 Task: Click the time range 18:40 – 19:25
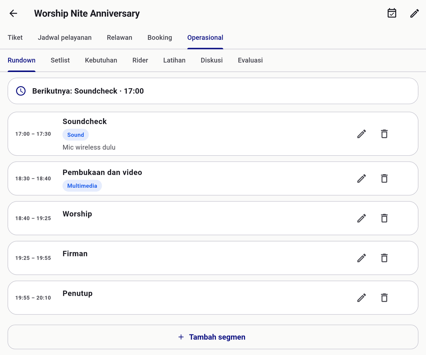[x=33, y=218]
